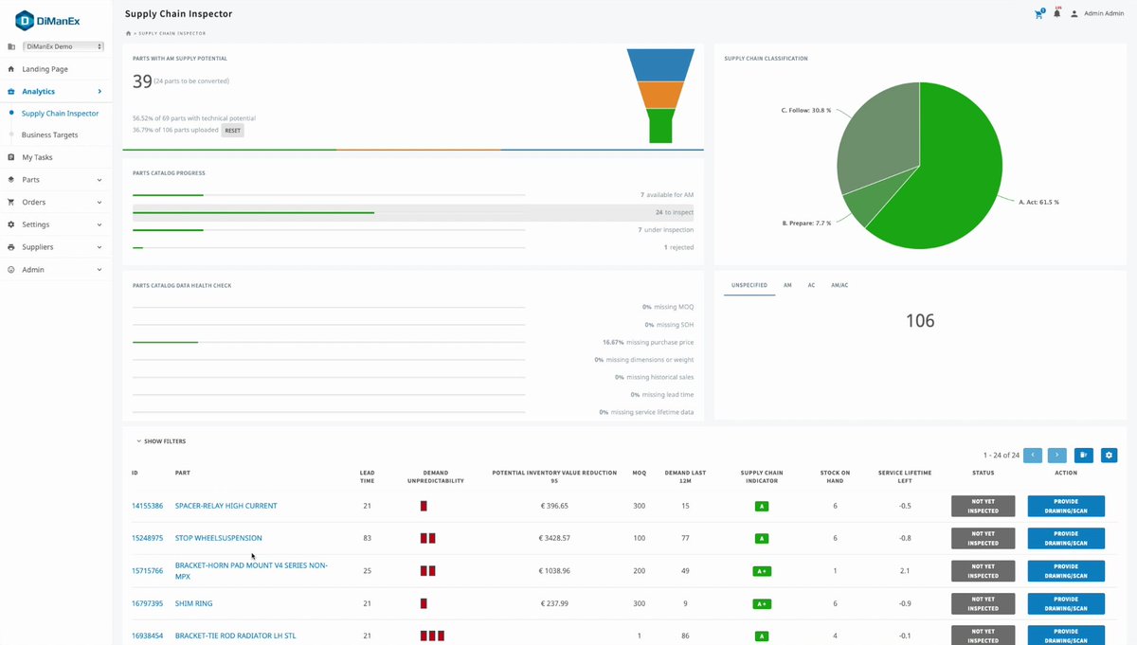Expand the Admin menu chevron

point(99,270)
